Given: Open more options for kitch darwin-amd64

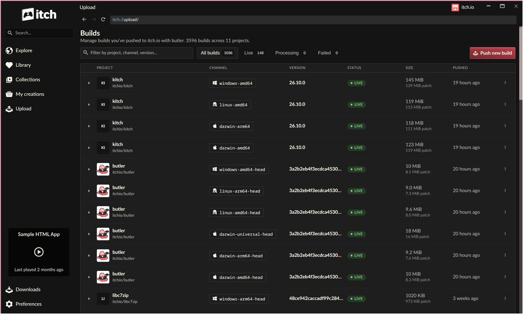Looking at the screenshot, I should tap(506, 148).
